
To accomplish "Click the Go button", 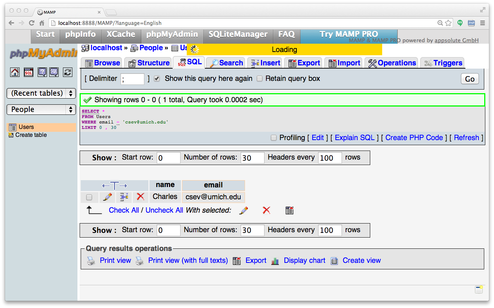I will click(470, 79).
